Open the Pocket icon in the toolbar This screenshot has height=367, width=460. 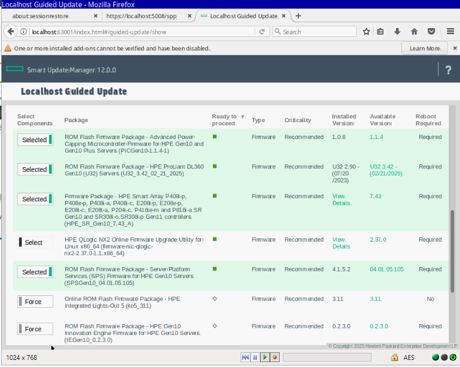click(431, 31)
